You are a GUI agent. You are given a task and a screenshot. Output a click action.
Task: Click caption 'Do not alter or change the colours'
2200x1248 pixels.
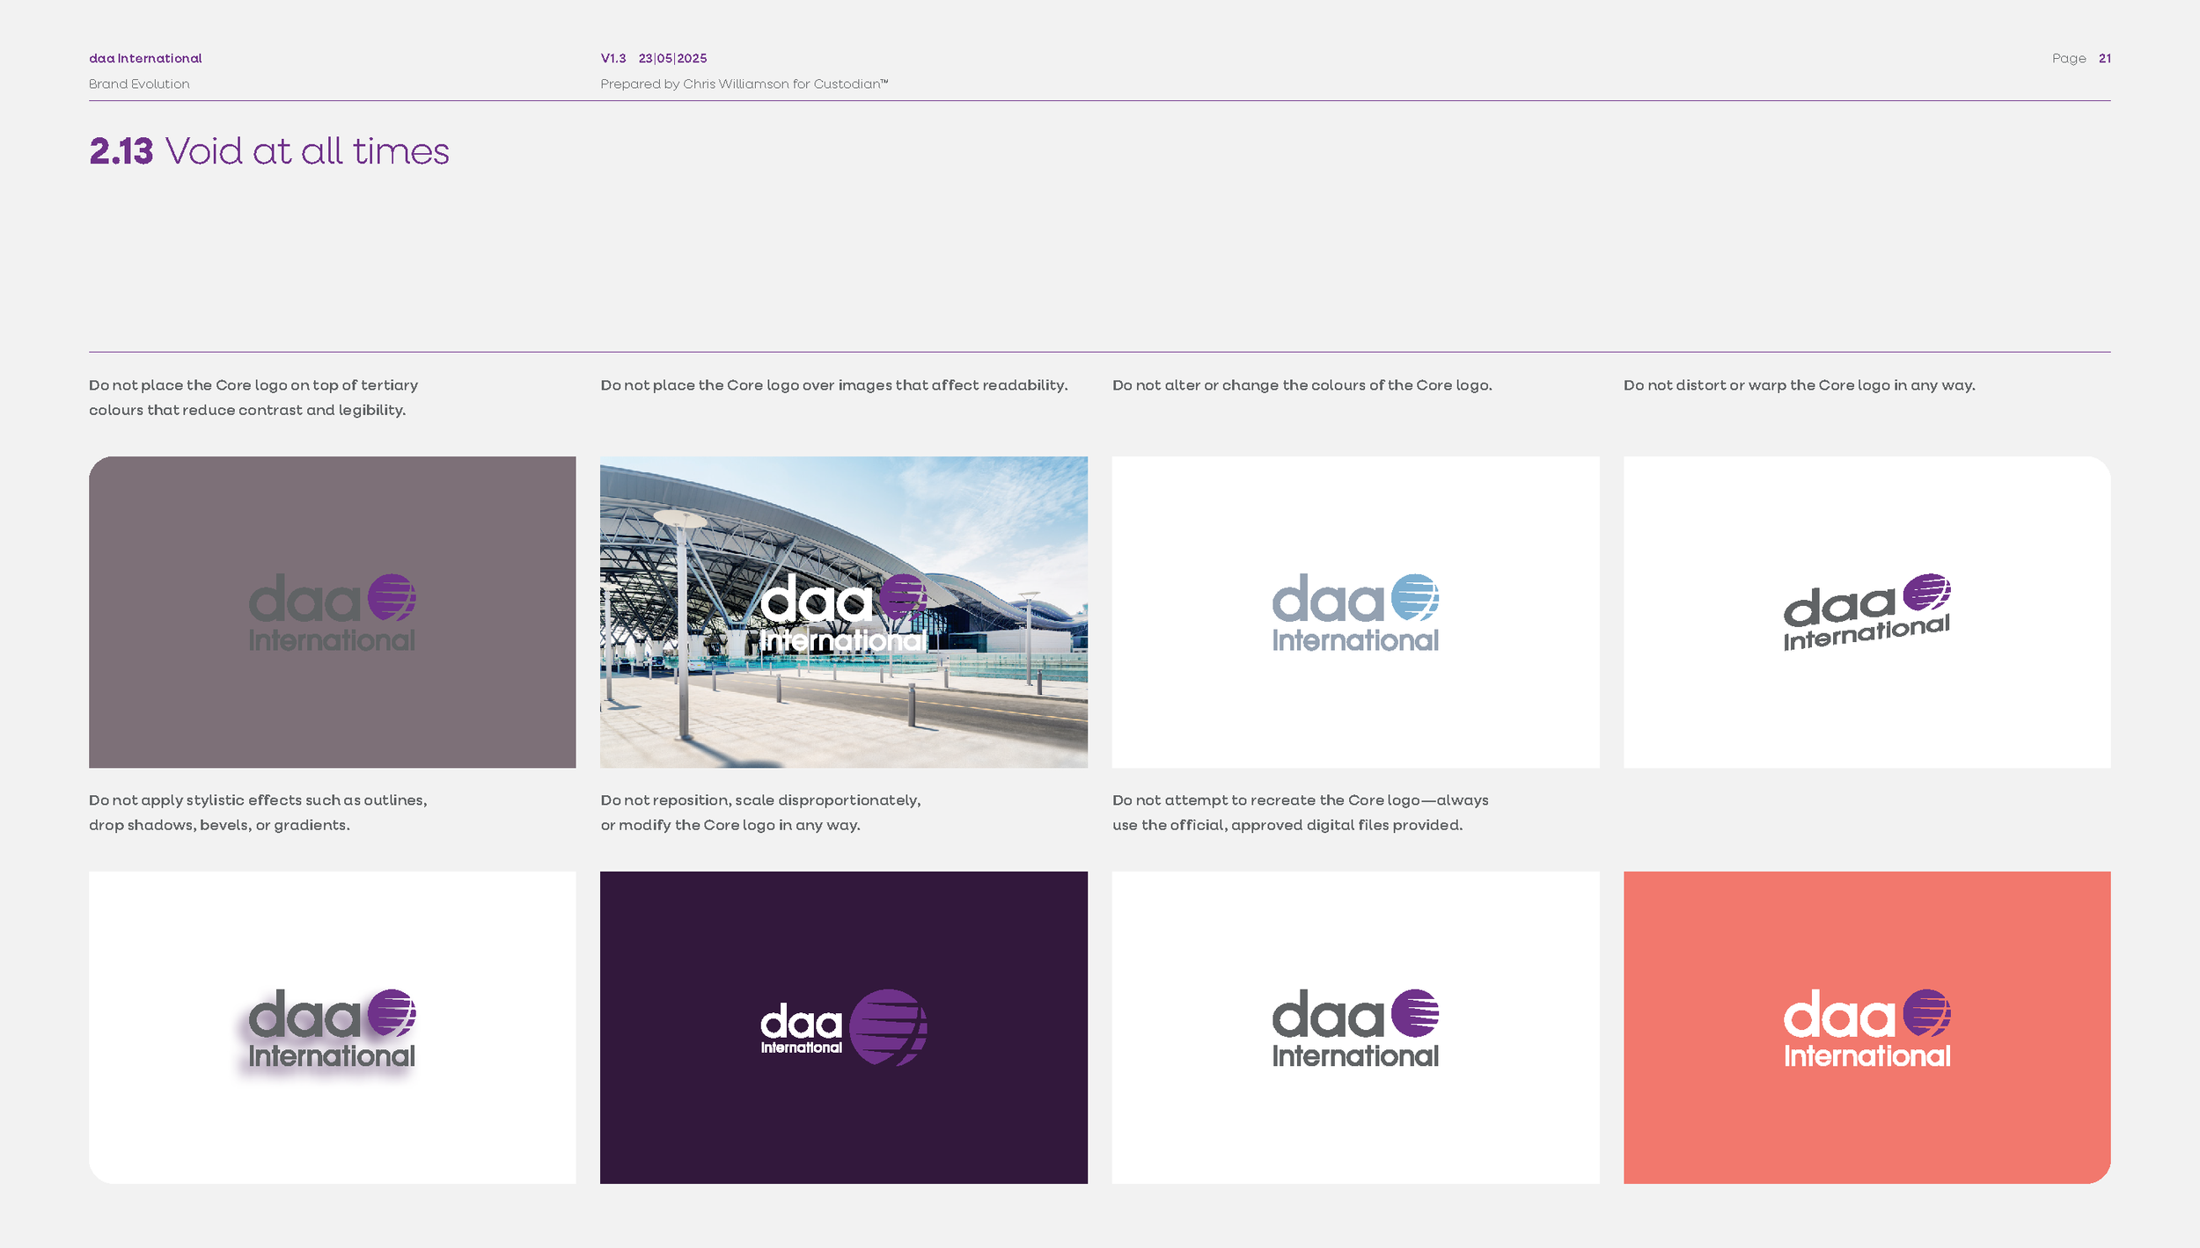tap(1302, 385)
